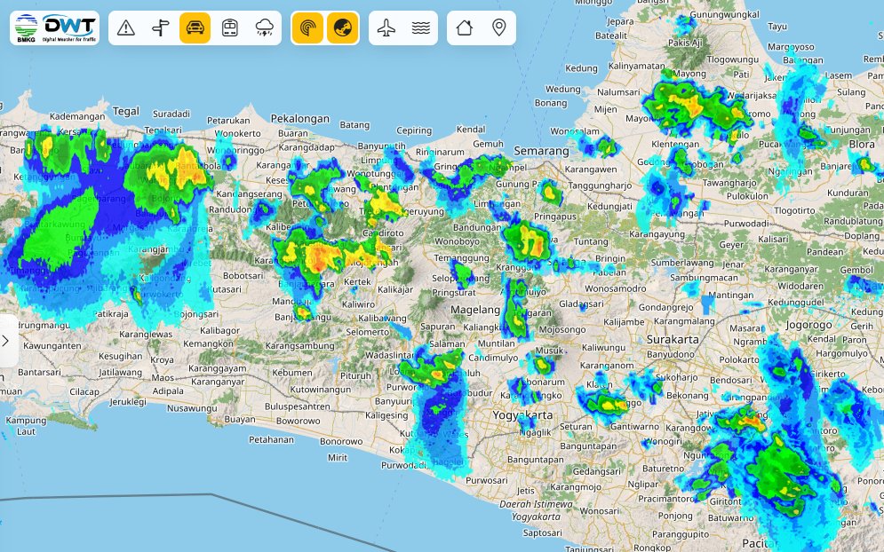This screenshot has height=552, width=884.
Task: Click the Surakarta city label
Action: tap(673, 340)
